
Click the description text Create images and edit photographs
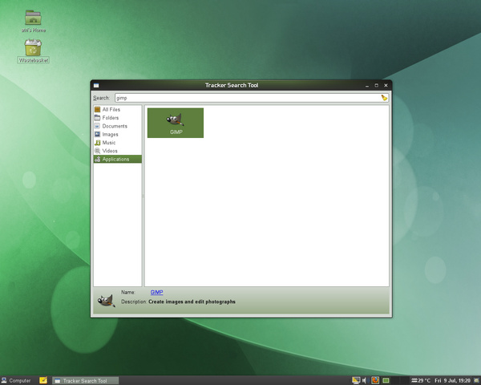point(192,302)
